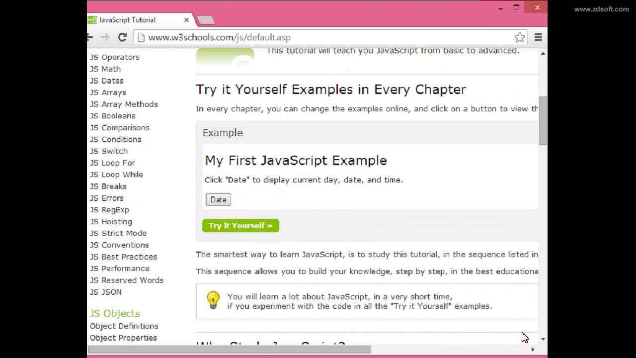
Task: Open the JS Conditions chapter
Action: [116, 140]
